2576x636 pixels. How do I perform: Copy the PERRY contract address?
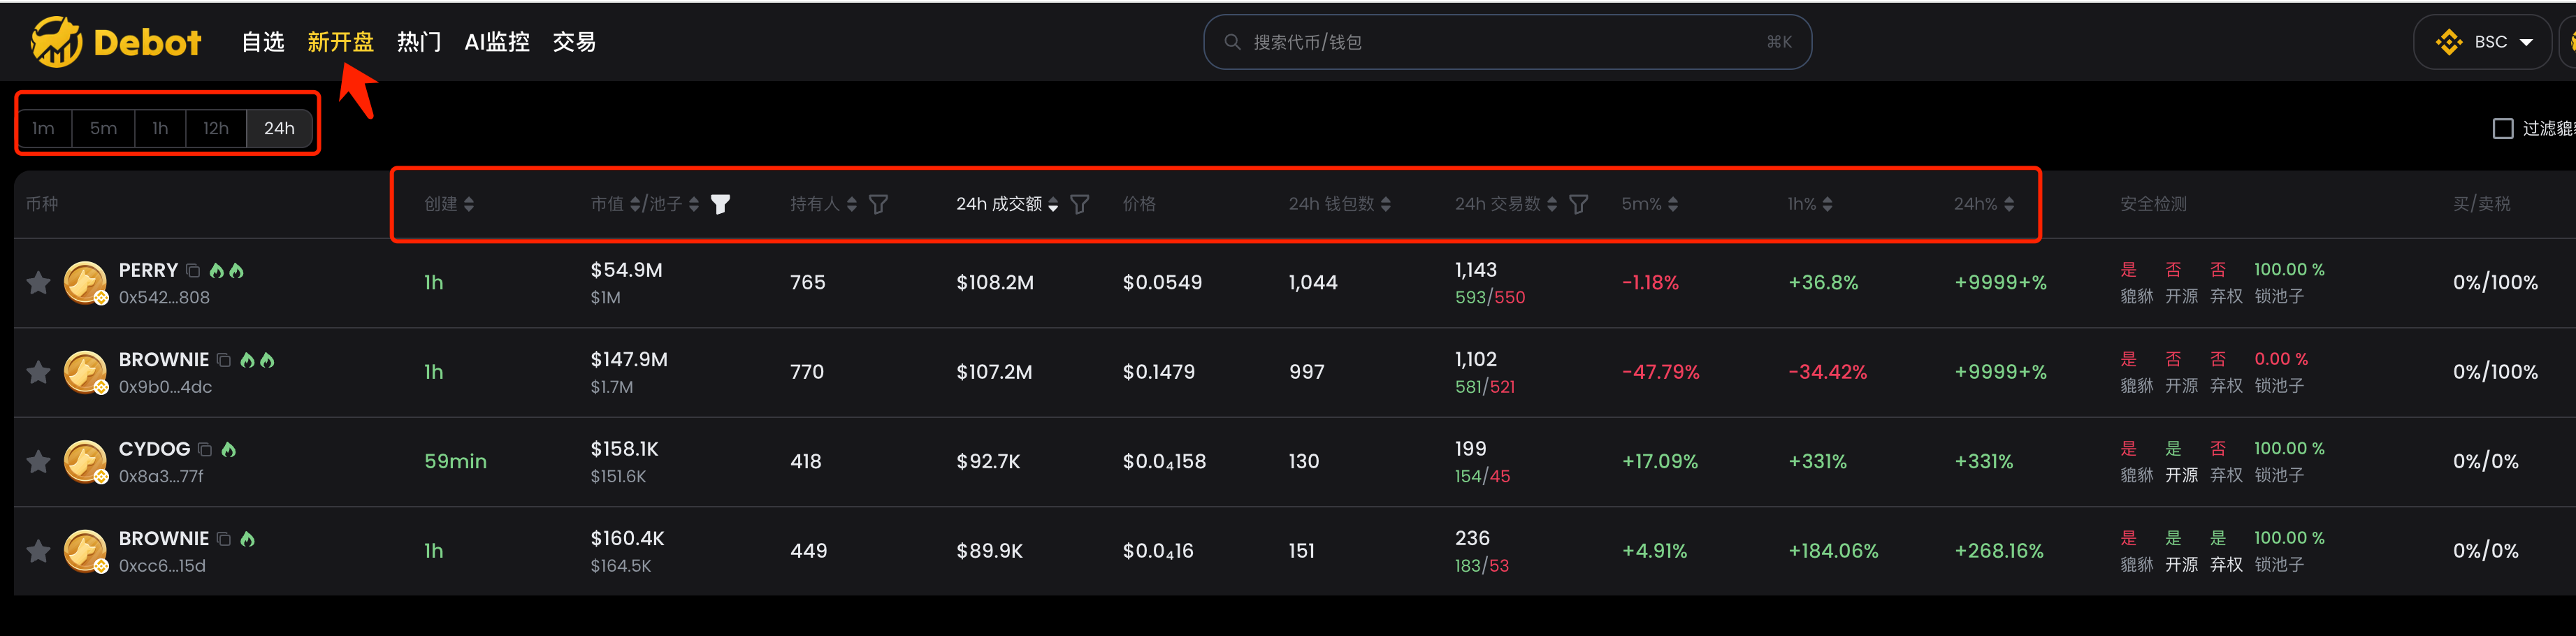(193, 271)
